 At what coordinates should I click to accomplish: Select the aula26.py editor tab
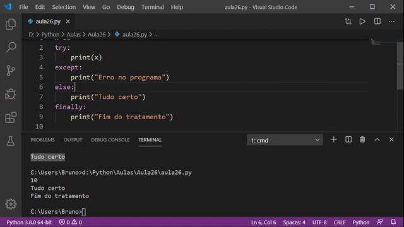[48, 21]
